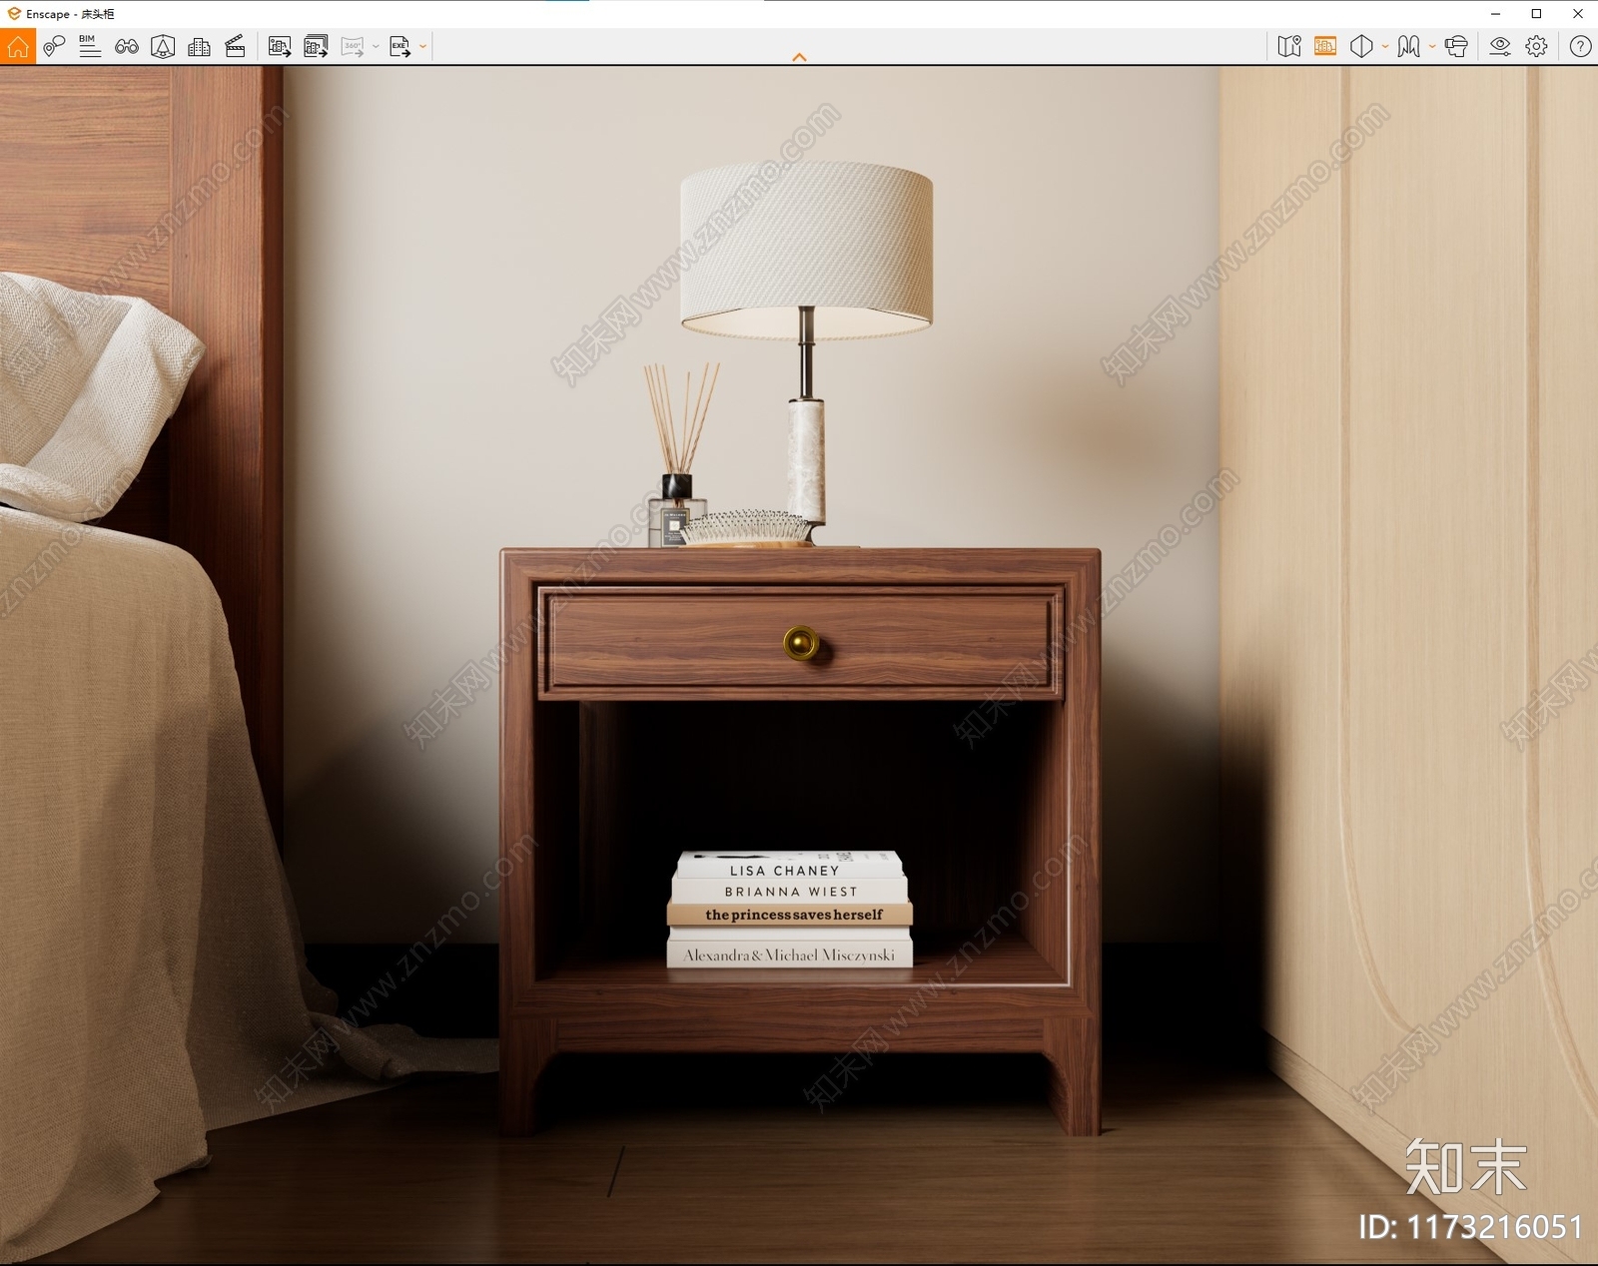Expand the projection mode dropdown arrow
This screenshot has width=1598, height=1266.
point(1385,46)
